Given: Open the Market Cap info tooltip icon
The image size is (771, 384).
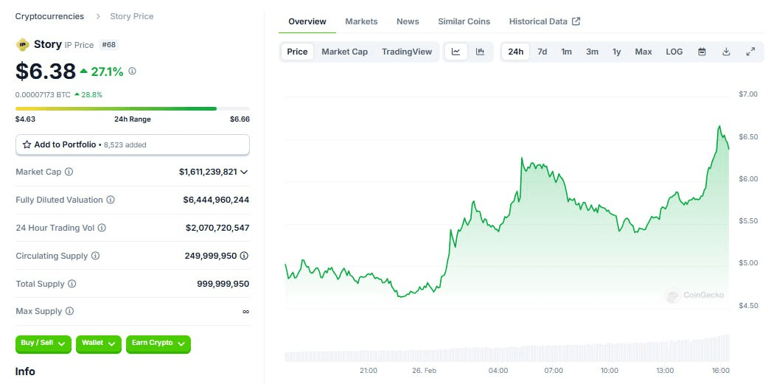Looking at the screenshot, I should tap(69, 172).
